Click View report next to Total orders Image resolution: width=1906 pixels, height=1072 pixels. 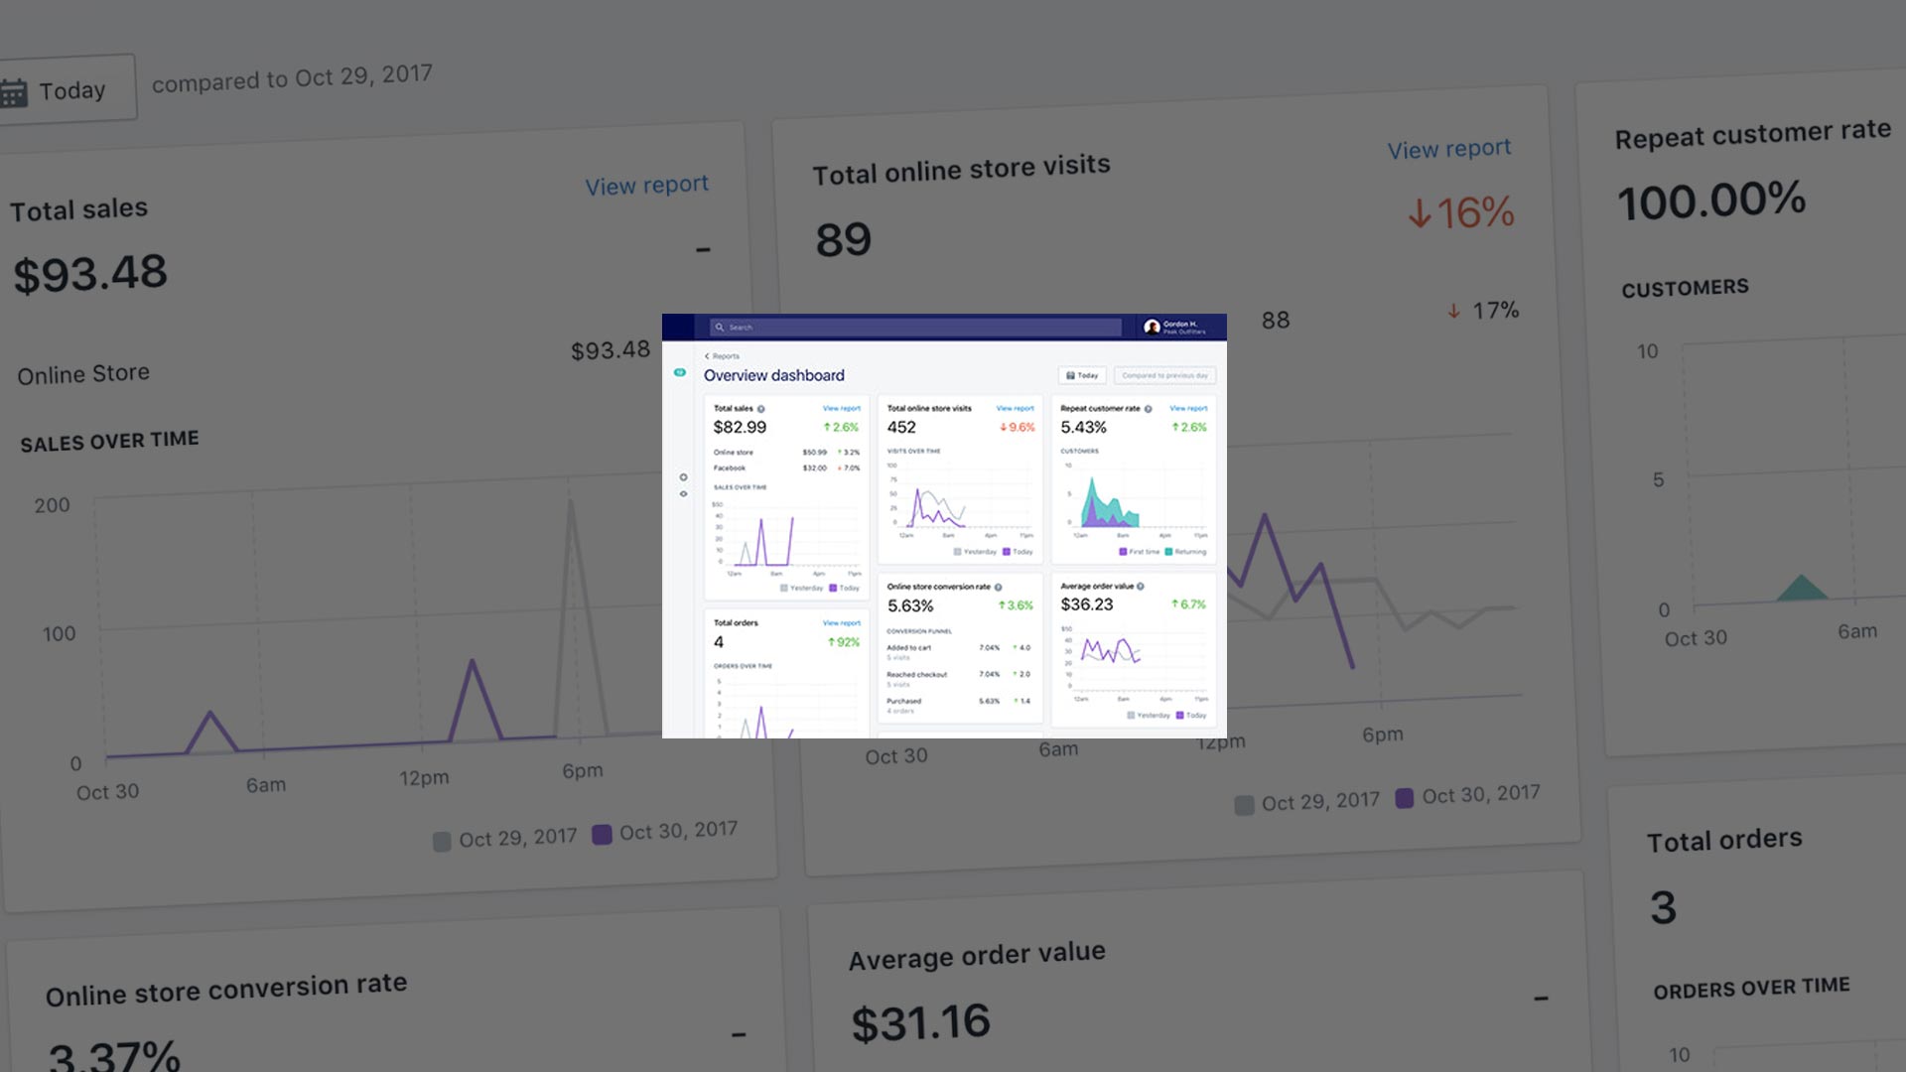pos(842,623)
